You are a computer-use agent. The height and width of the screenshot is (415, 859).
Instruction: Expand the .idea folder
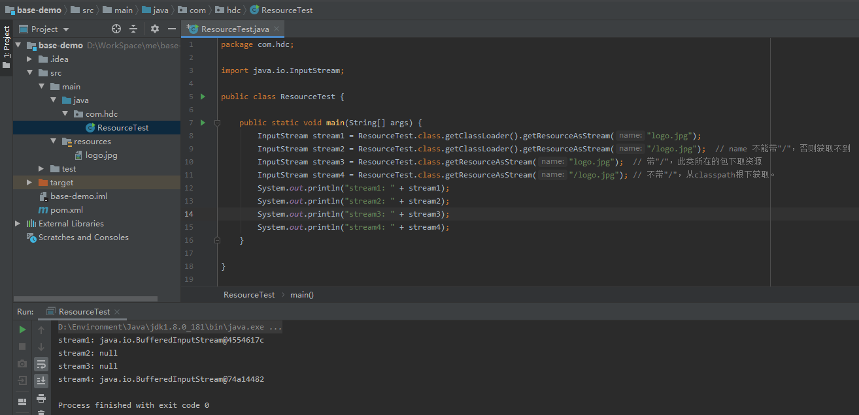pos(29,59)
